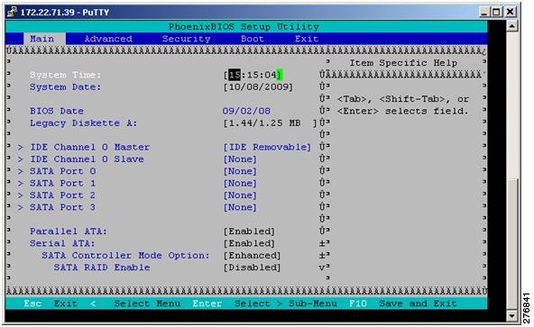Click the None value for SATA Port 0
The height and width of the screenshot is (327, 534).
click(240, 171)
